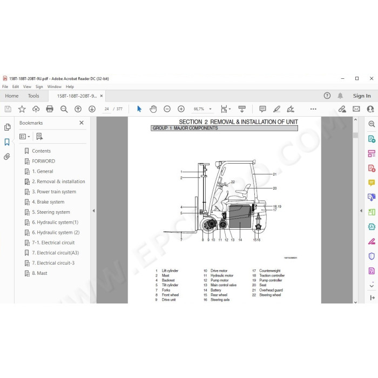Open the Sign document tool

[291, 109]
